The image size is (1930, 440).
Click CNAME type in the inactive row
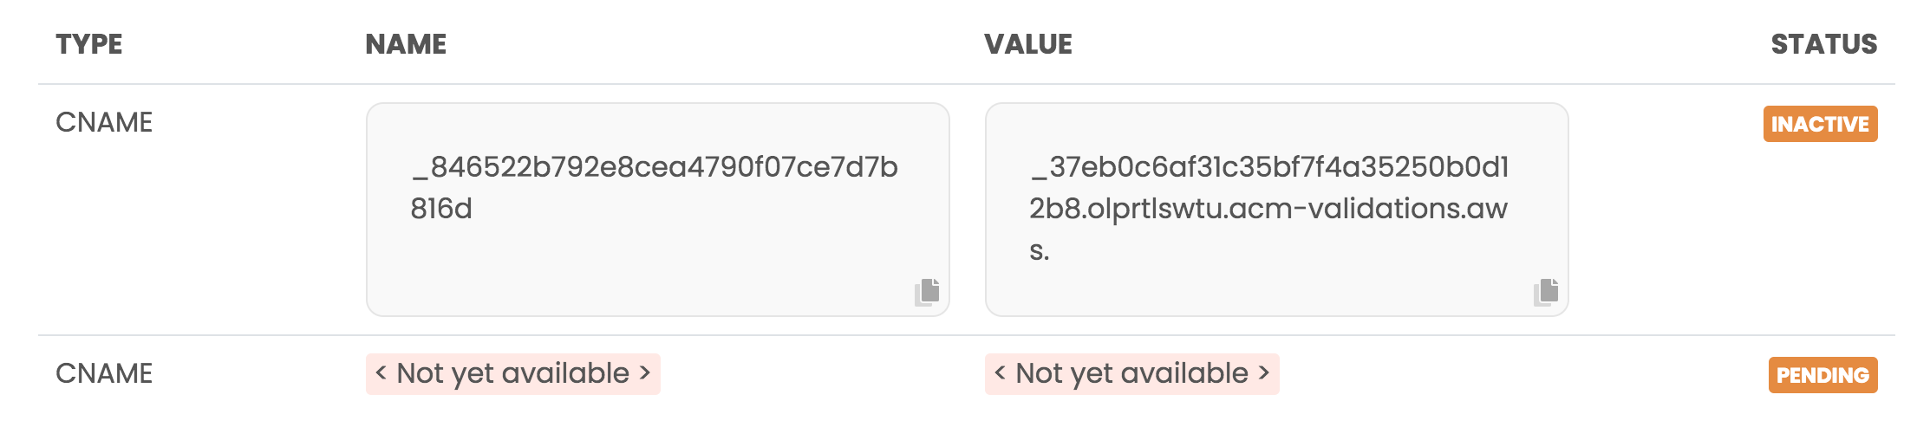coord(104,122)
